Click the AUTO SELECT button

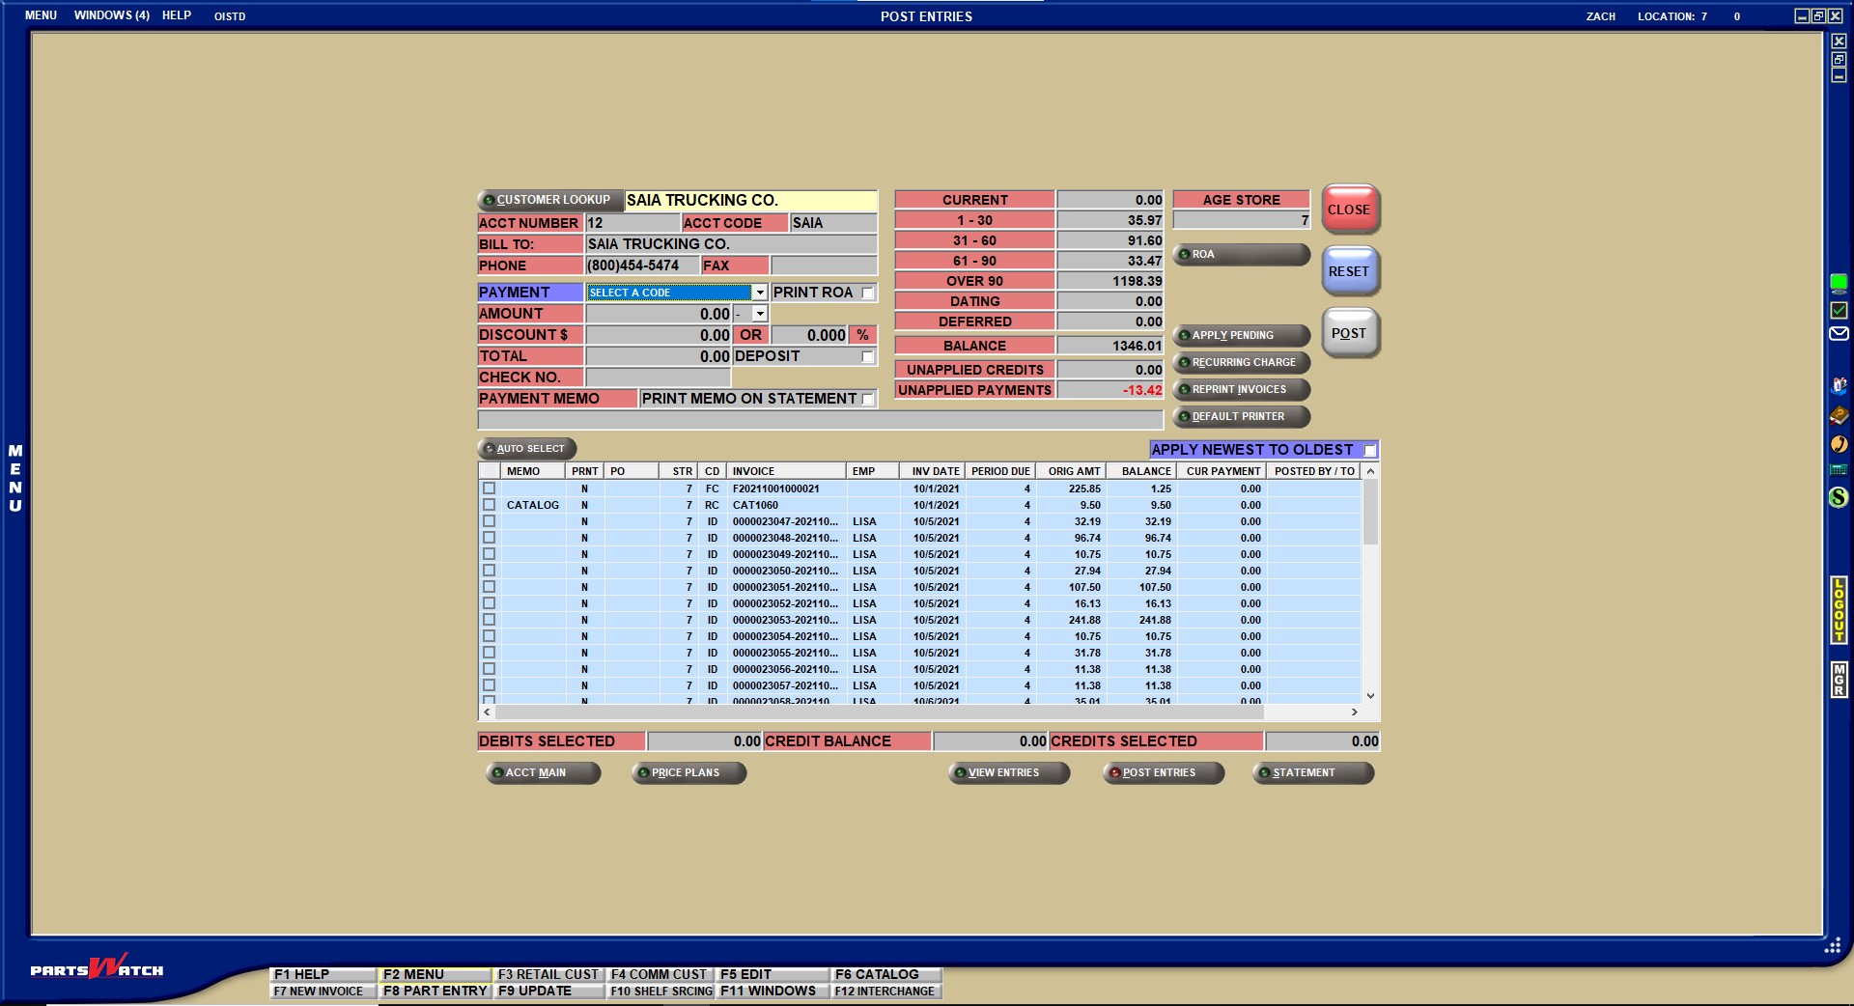(527, 449)
